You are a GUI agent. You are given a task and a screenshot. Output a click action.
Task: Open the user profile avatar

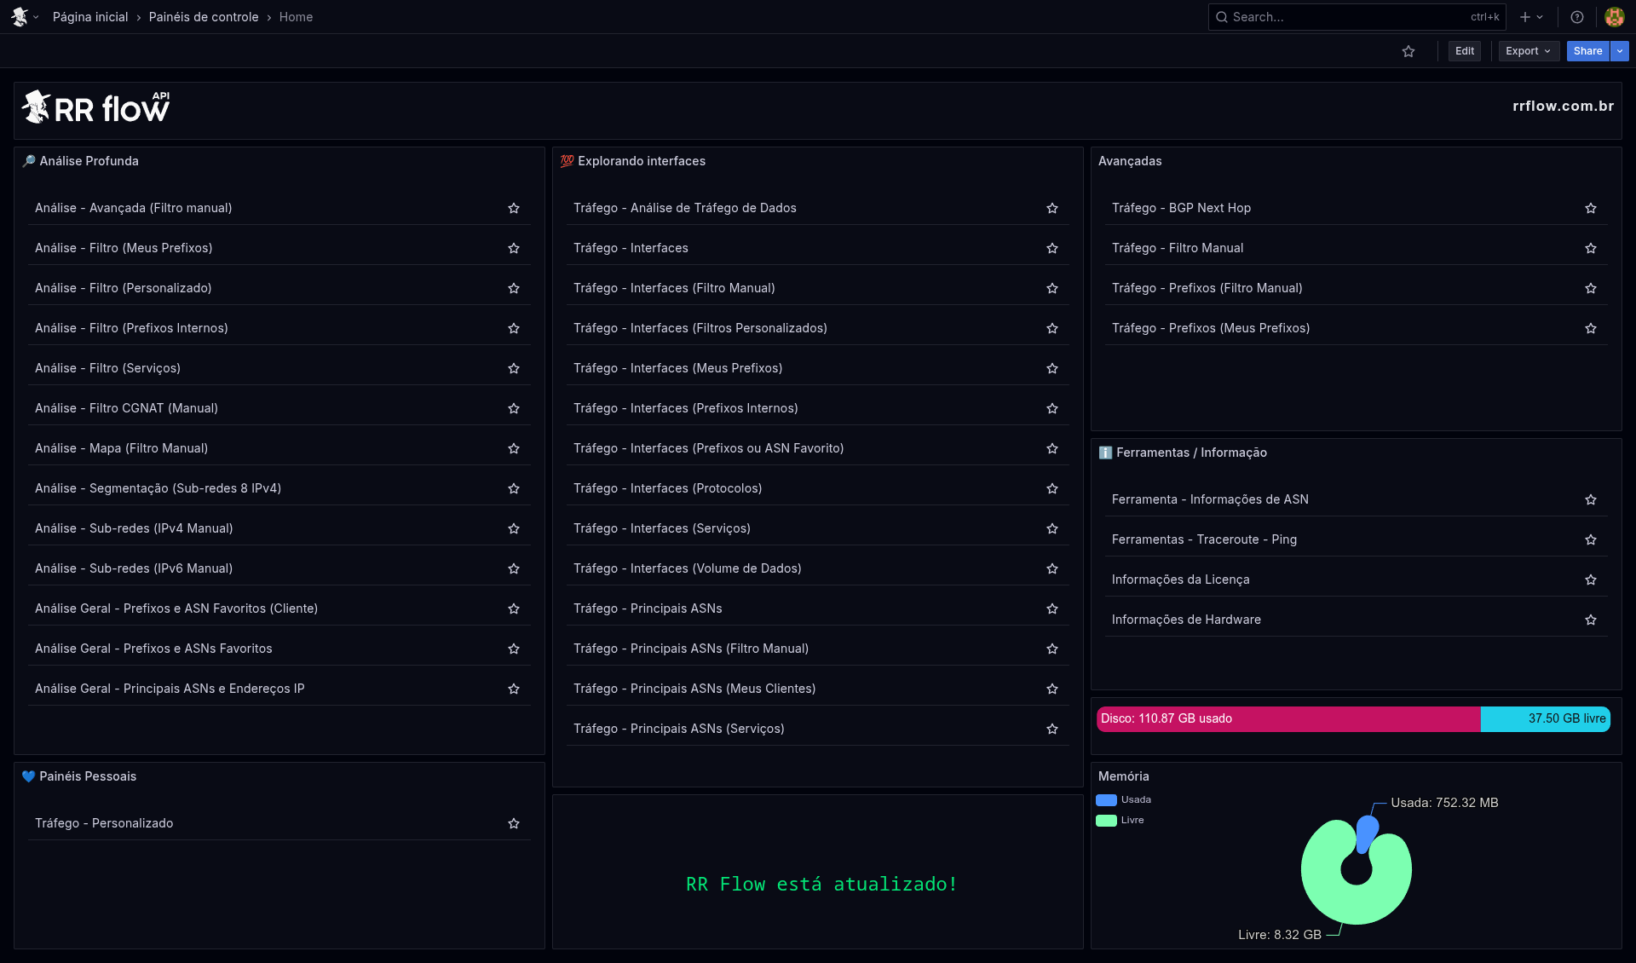(1615, 16)
